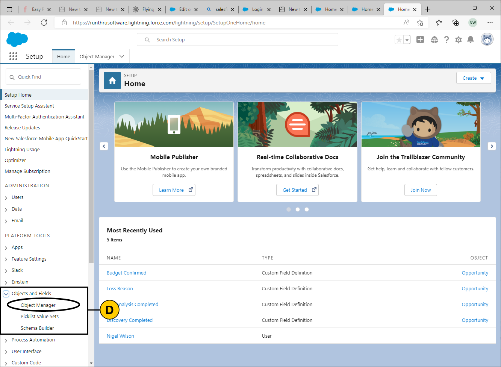This screenshot has width=501, height=367.
Task: Open the user profile avatar
Action: (x=487, y=39)
